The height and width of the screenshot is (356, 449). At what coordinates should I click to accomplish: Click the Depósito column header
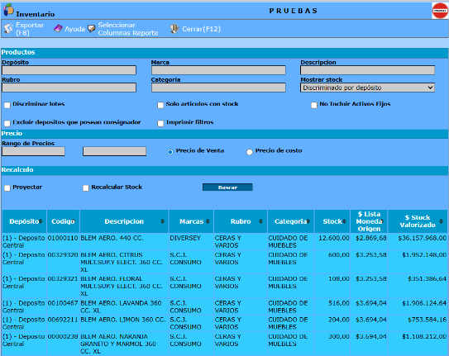point(24,221)
